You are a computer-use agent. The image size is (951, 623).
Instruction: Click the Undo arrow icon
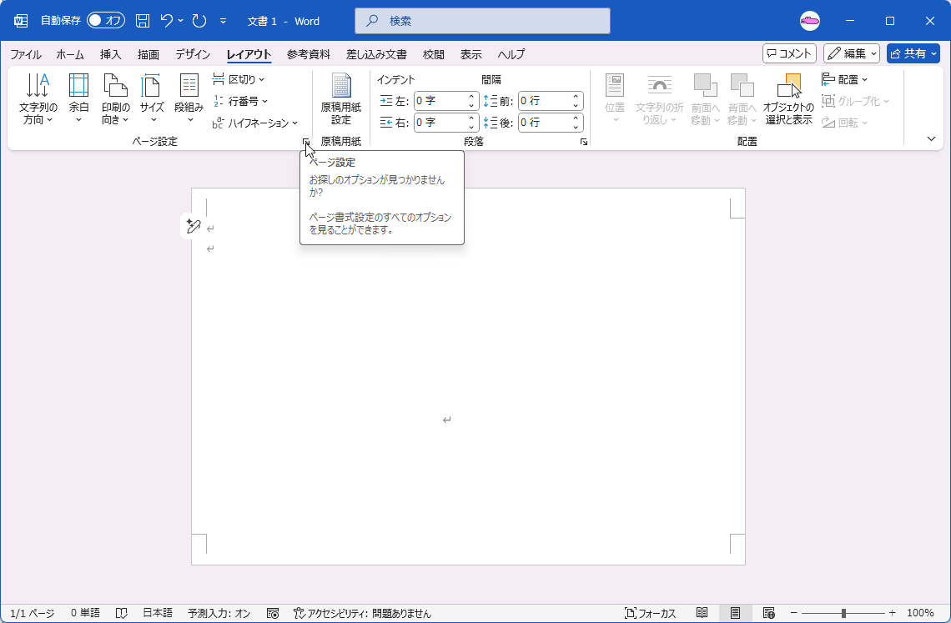[x=167, y=21]
